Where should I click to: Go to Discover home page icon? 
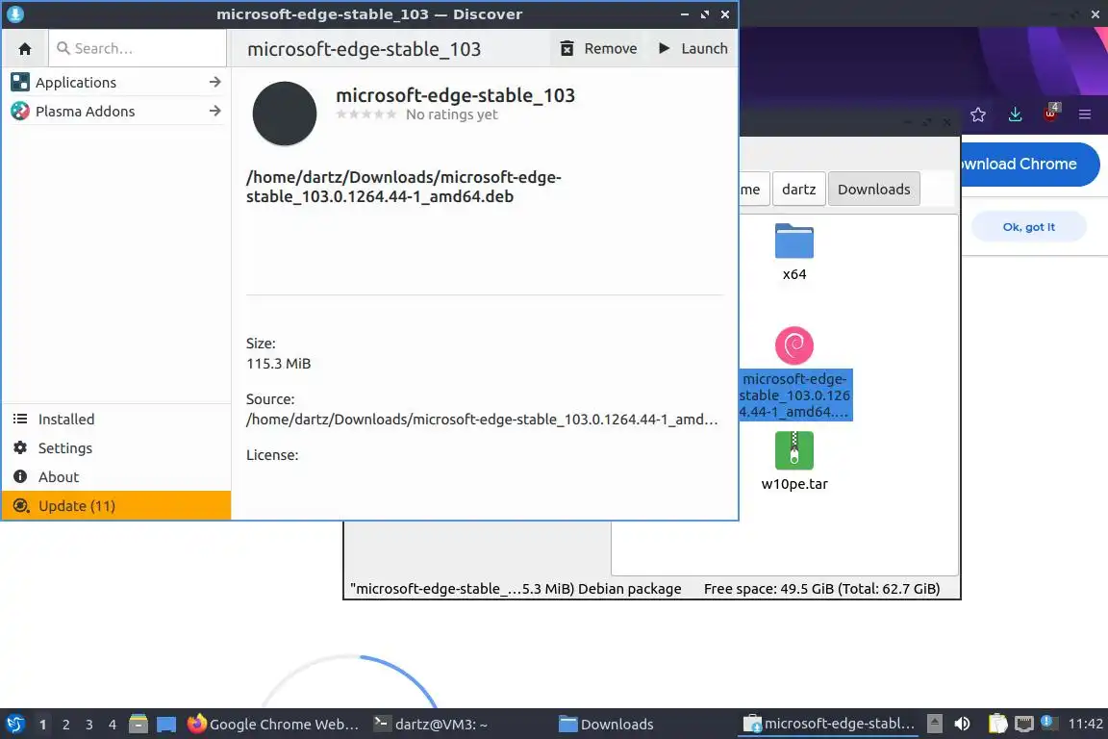25,49
